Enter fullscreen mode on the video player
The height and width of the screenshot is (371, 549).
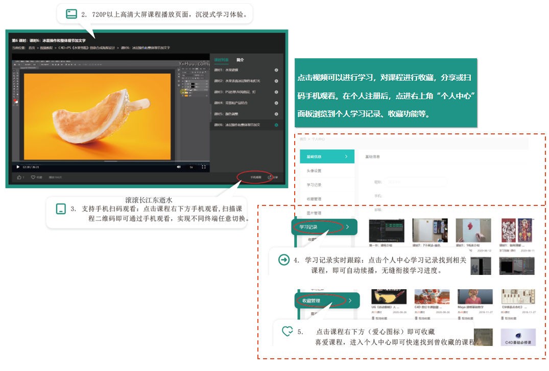click(204, 167)
